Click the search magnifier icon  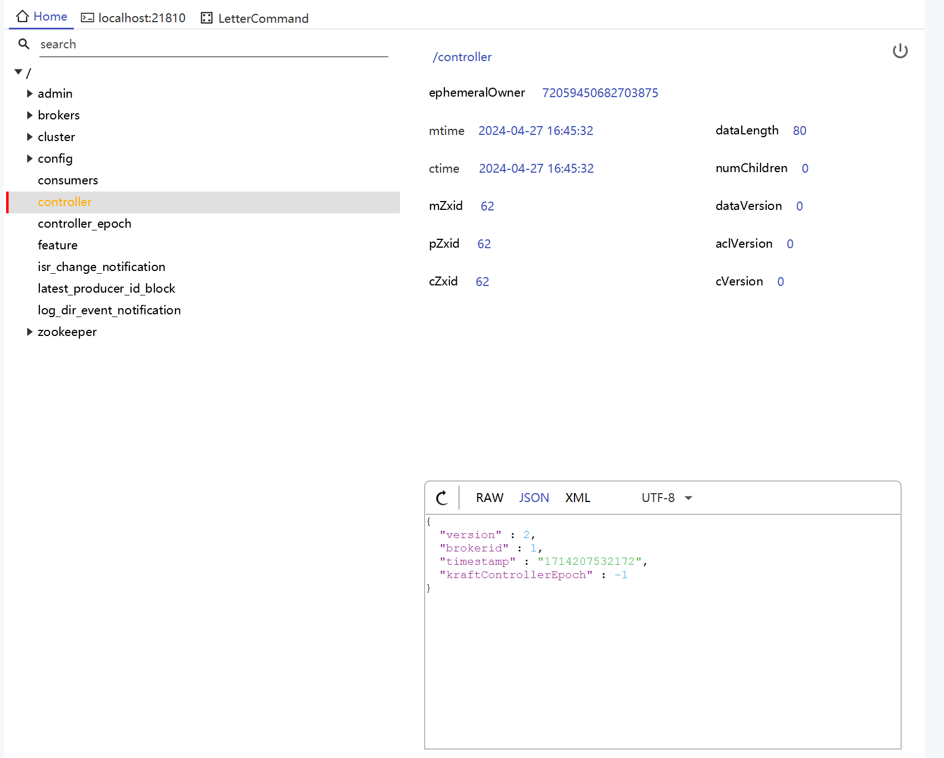24,44
